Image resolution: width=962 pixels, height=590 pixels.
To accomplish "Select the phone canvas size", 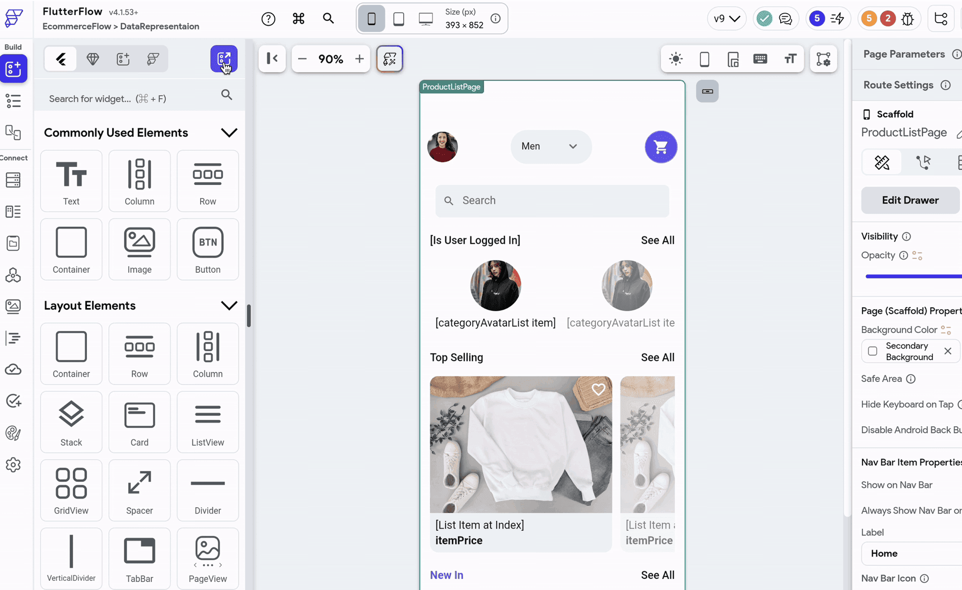I will pos(371,19).
